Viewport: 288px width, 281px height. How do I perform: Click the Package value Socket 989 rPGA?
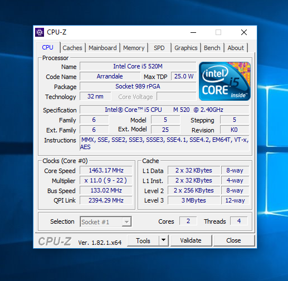[138, 86]
